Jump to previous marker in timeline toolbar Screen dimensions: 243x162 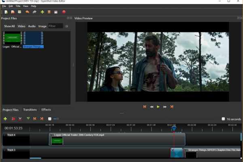(x=35, y=119)
